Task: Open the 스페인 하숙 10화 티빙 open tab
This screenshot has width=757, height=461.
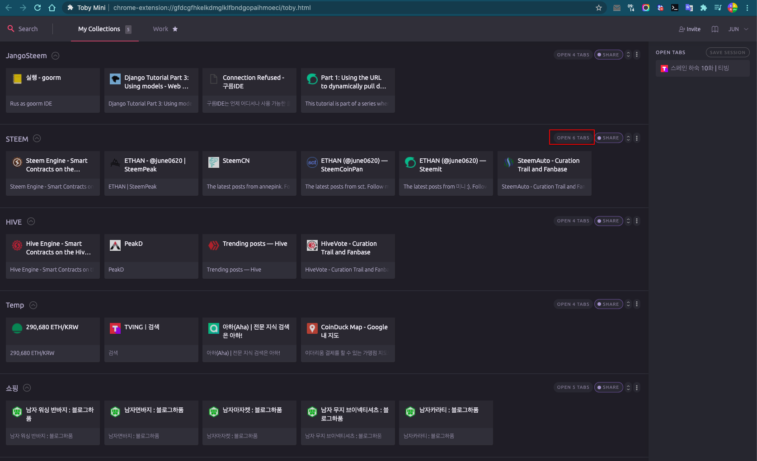Action: click(703, 68)
